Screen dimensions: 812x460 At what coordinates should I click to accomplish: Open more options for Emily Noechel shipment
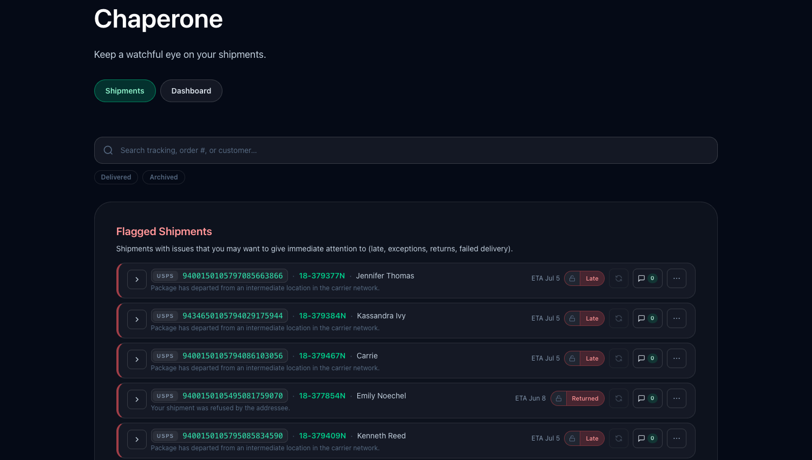[x=677, y=398]
